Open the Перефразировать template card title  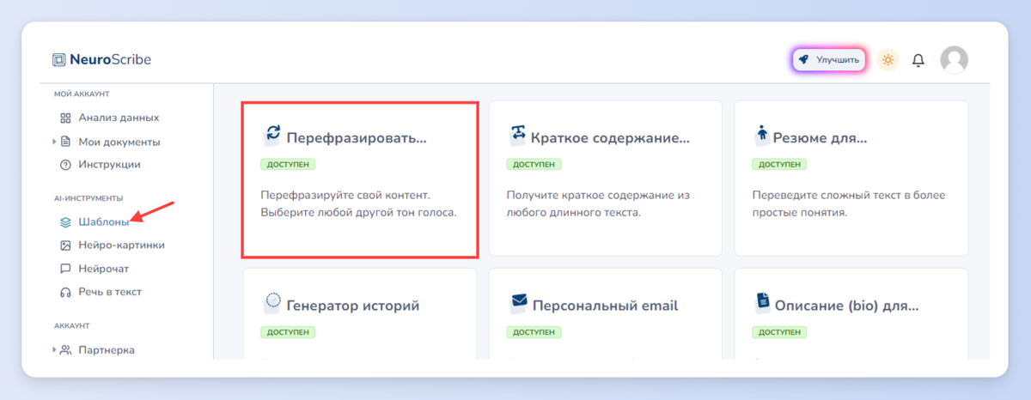(x=356, y=137)
